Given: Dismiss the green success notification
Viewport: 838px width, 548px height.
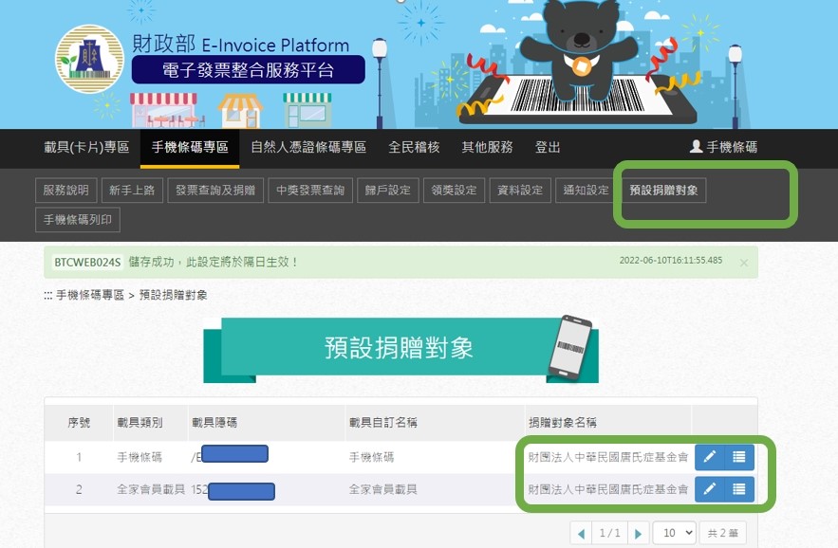Looking at the screenshot, I should [743, 263].
